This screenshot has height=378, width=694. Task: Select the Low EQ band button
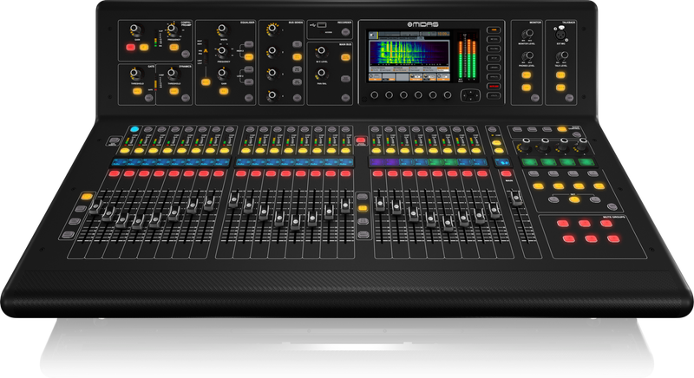(x=249, y=81)
